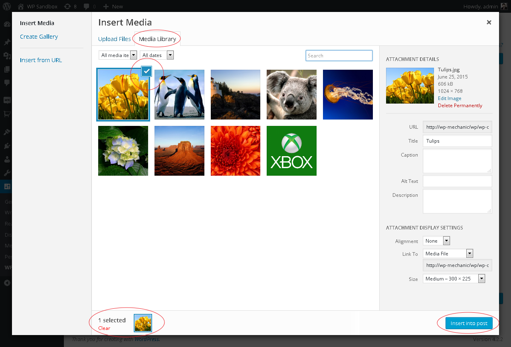
Task: Open the comments bubble in admin bar
Action: [90, 6]
